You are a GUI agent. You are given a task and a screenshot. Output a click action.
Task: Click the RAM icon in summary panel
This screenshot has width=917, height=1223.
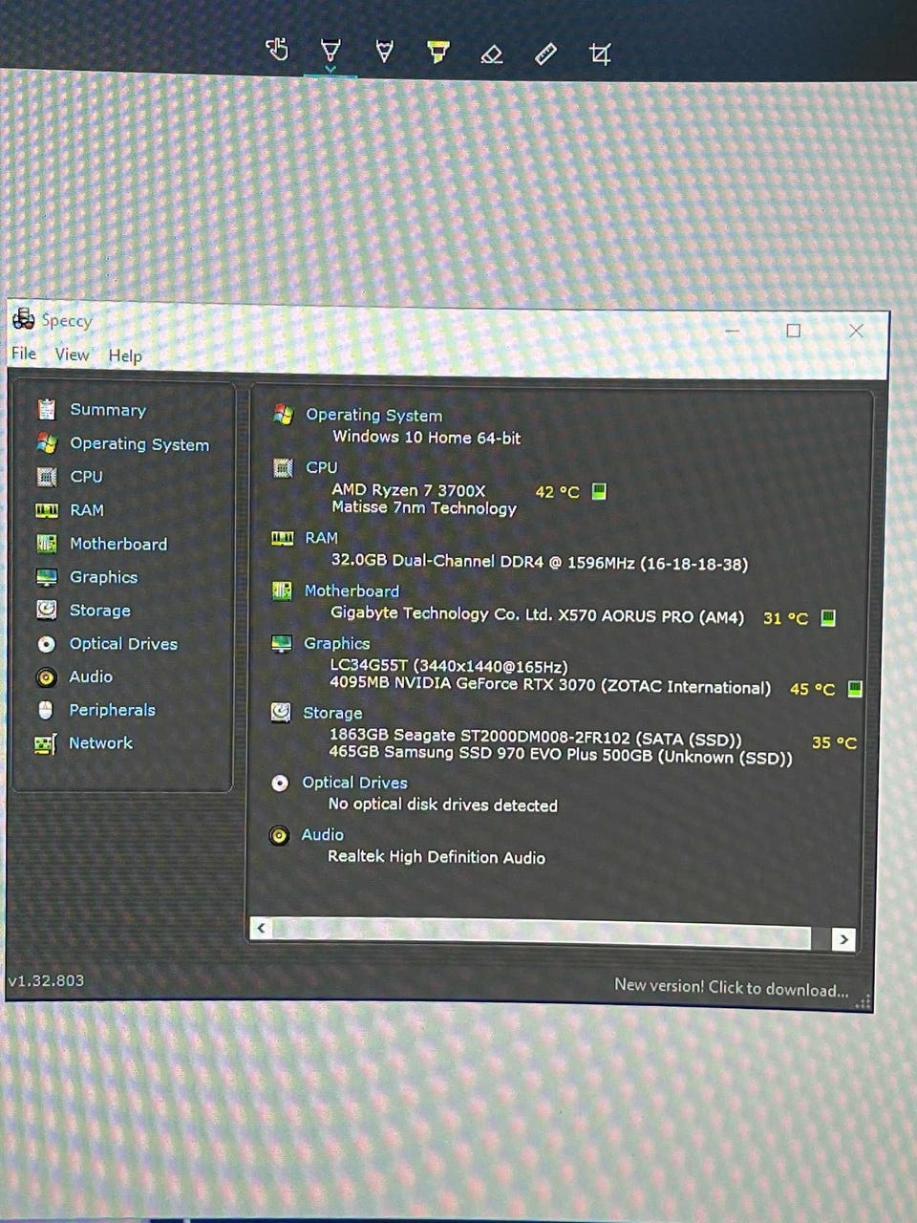[282, 539]
